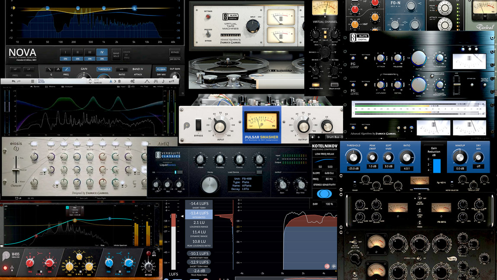Viewport: 497px width, 280px height.
Task: Select the high-shelf filter shape in NOVA
Action: [x=67, y=69]
